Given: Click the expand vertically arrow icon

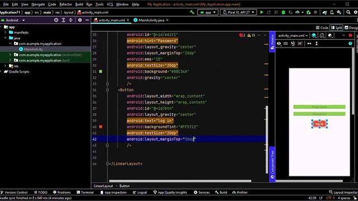Looking at the screenshot, I should pos(317,44).
